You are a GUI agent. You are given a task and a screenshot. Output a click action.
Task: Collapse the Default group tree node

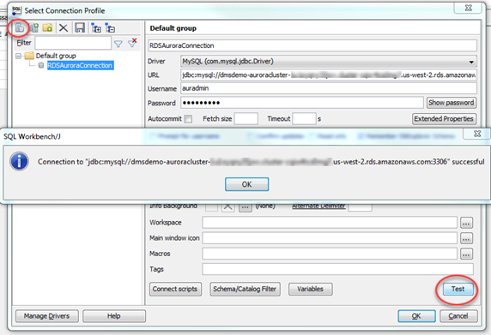[19, 56]
